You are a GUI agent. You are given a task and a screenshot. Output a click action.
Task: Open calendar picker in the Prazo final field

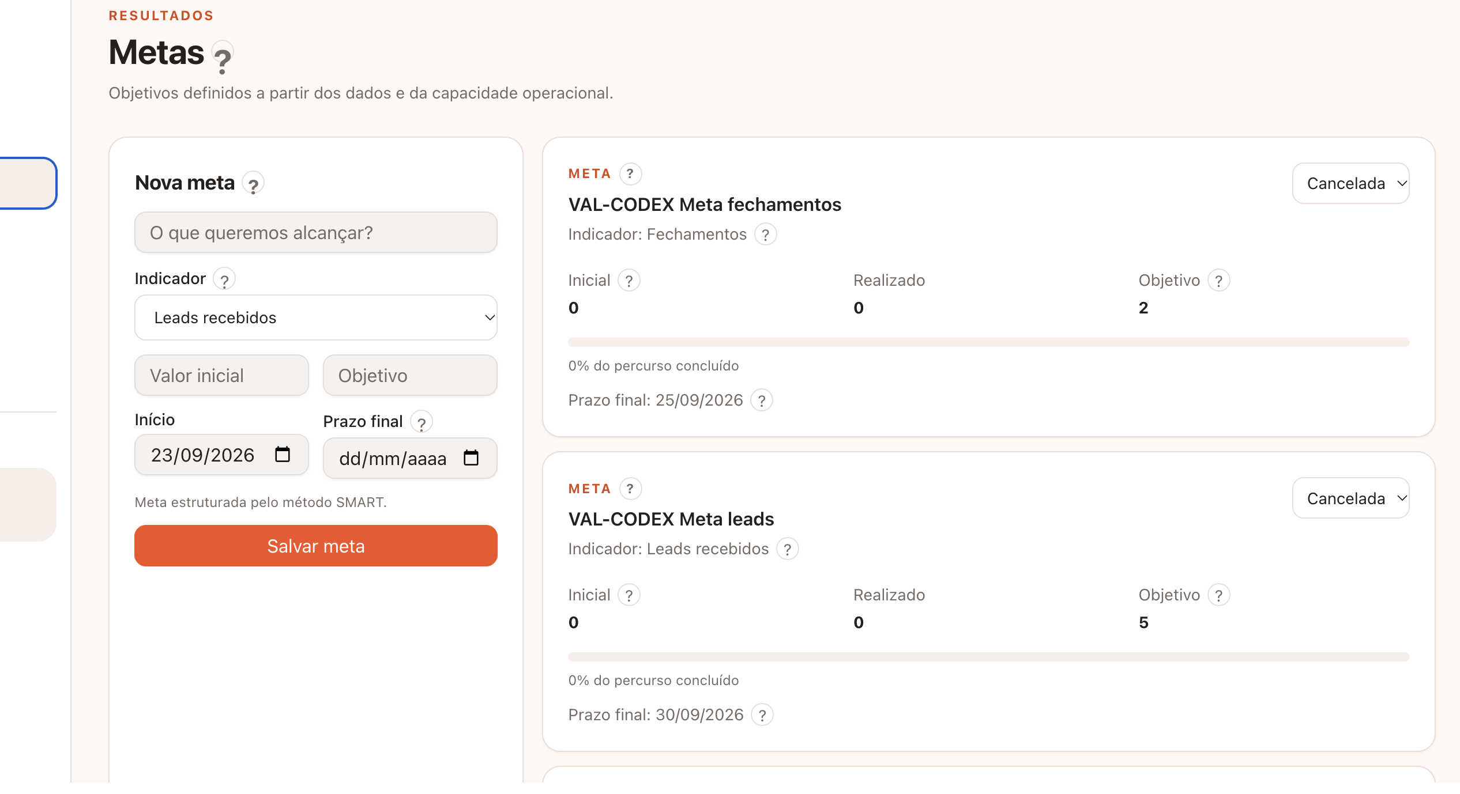tap(471, 458)
